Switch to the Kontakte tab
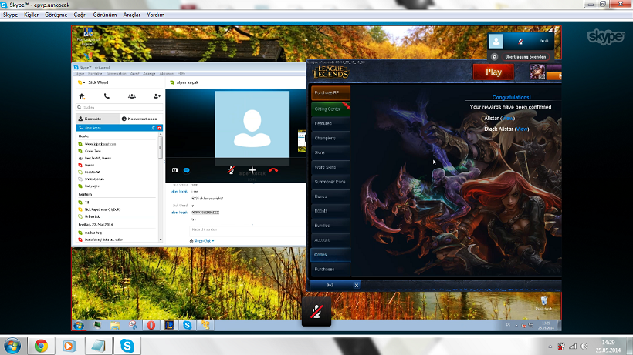 pos(97,119)
